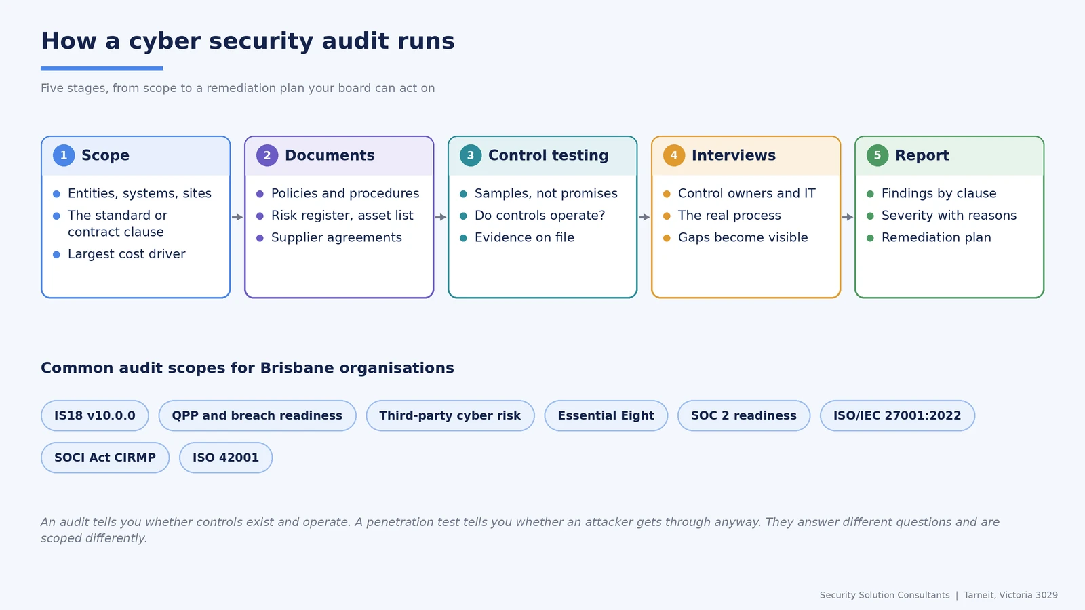Click 'Security Solution Consultants' footer text
The height and width of the screenshot is (610, 1085).
pyautogui.click(x=884, y=595)
